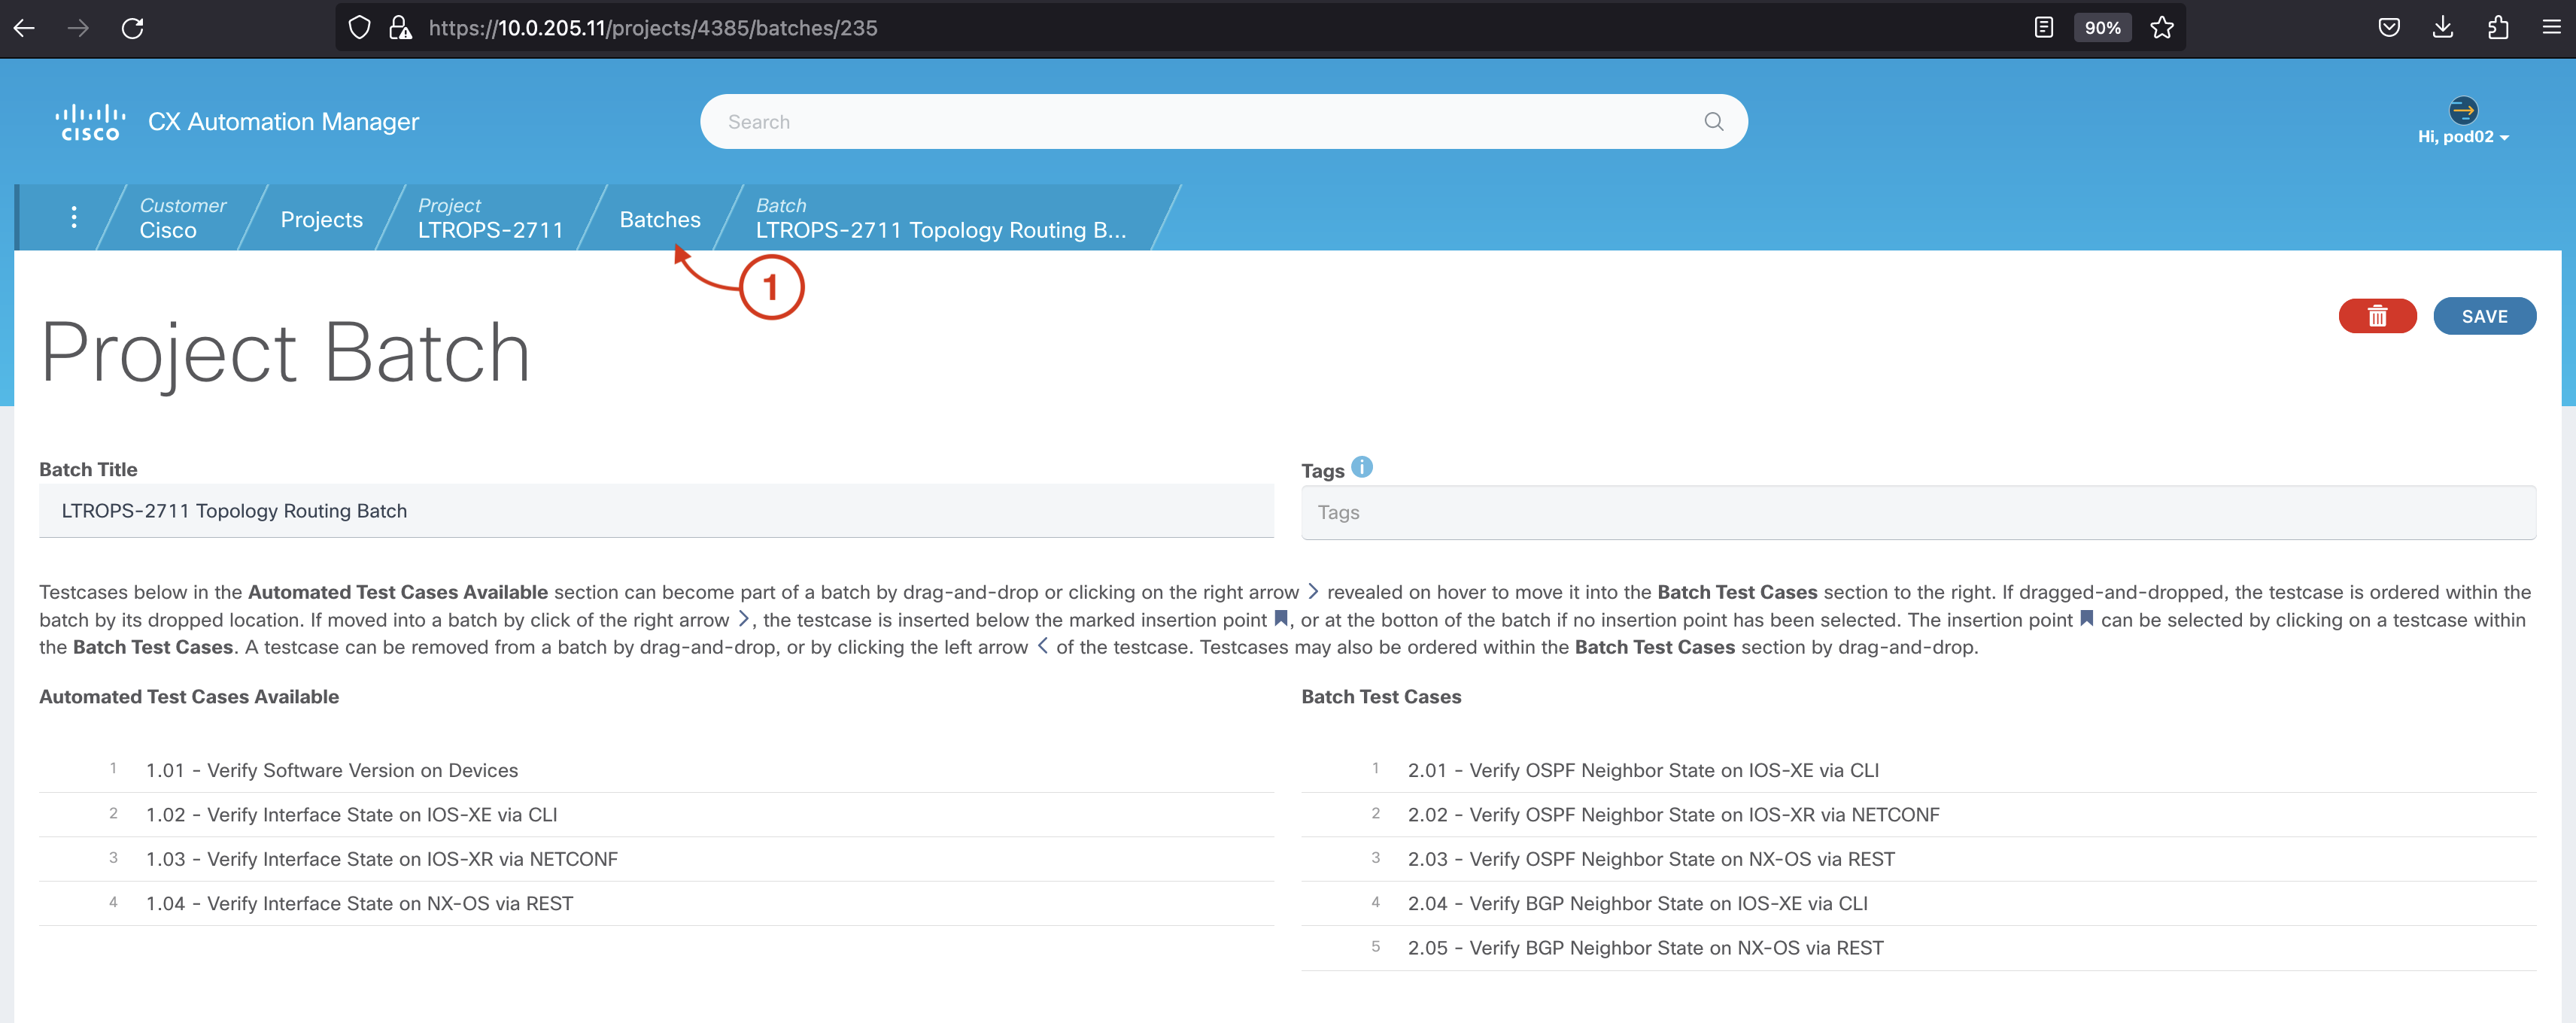Focus the Search input field
This screenshot has height=1023, width=2576.
(x=1223, y=122)
